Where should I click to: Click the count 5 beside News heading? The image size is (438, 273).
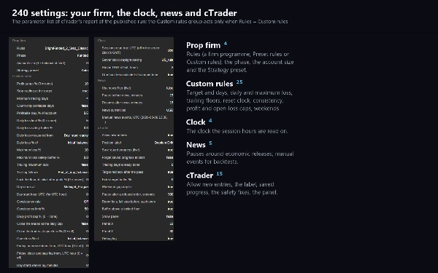coord(210,143)
